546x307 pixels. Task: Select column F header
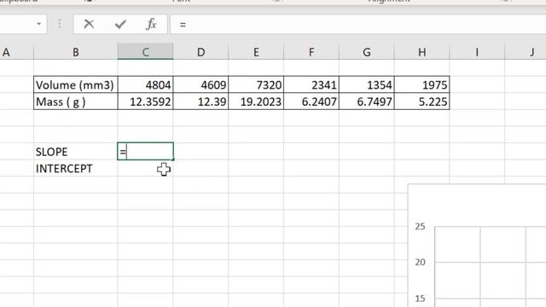click(311, 52)
